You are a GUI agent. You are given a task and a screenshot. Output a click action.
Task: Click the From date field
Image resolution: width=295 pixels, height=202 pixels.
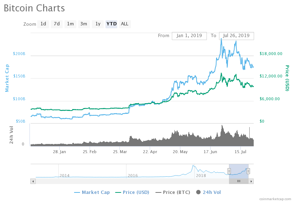pos(189,36)
